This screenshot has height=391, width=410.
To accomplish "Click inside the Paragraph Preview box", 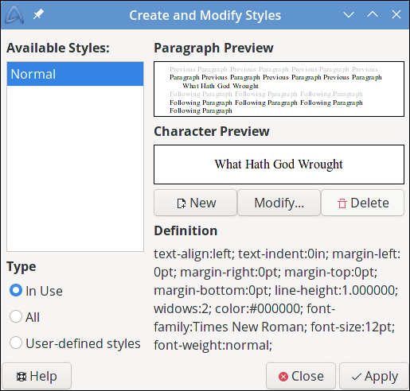I will (x=279, y=89).
